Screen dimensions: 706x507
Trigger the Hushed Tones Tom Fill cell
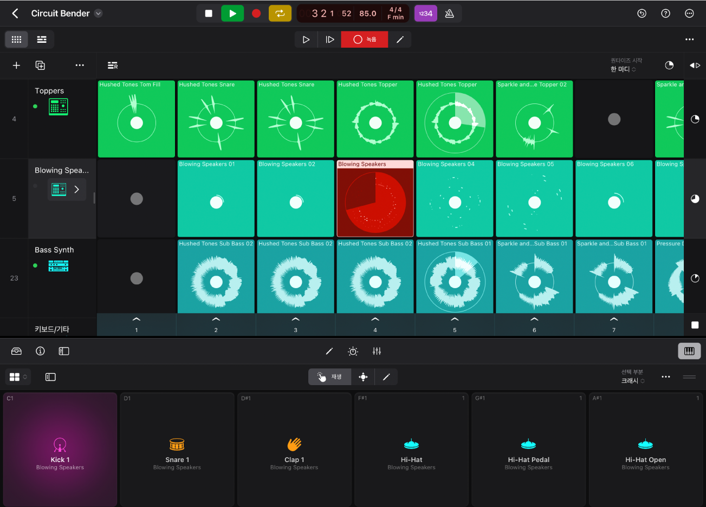click(x=137, y=119)
